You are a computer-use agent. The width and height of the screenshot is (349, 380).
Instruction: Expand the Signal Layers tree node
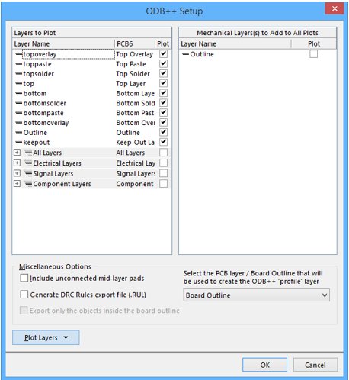17,173
